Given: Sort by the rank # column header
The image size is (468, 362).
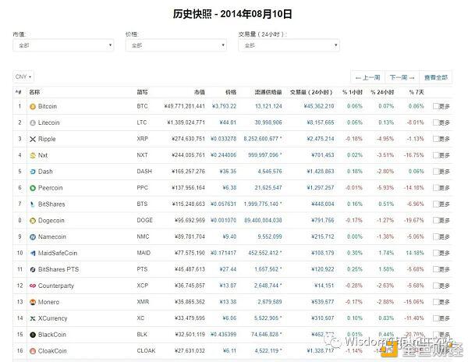Looking at the screenshot, I should (19, 92).
